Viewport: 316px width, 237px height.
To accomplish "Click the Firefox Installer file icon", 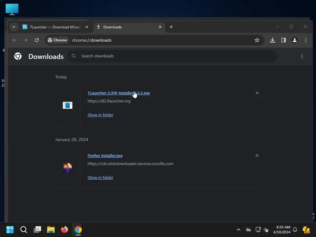I will click(x=68, y=168).
